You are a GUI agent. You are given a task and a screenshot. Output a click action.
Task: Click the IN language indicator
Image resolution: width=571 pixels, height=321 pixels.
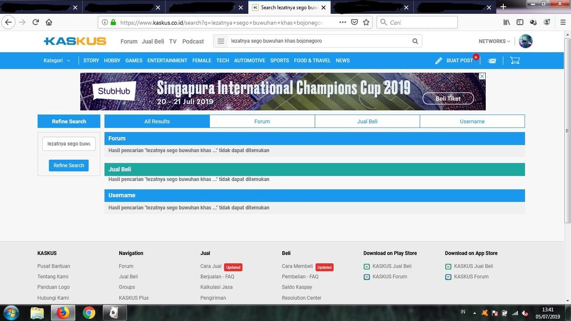(463, 312)
